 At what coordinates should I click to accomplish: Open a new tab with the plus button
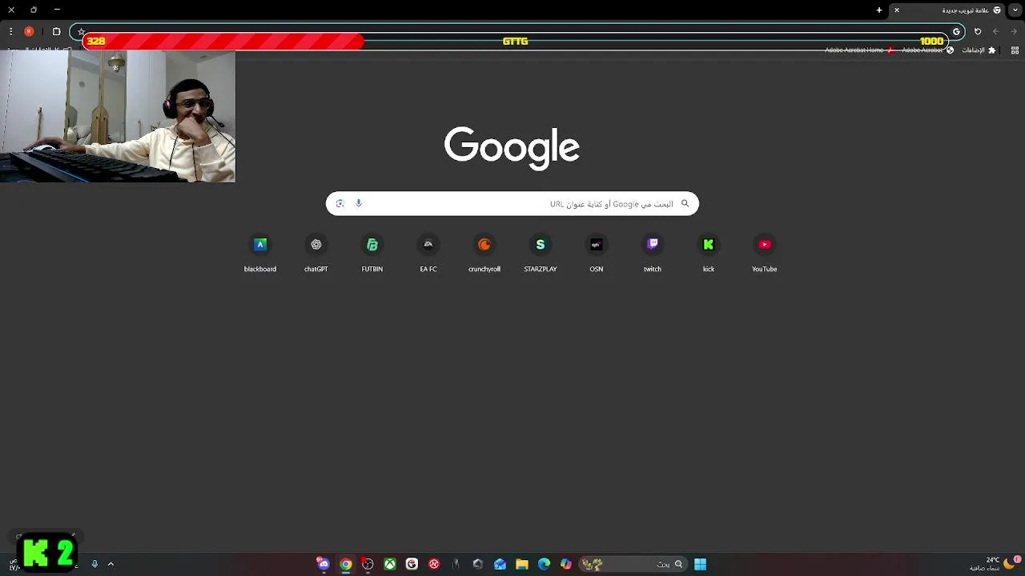(878, 10)
